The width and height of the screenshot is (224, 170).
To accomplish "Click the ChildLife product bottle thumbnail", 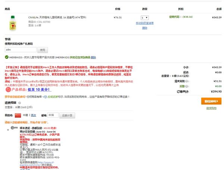I will 13,23.
